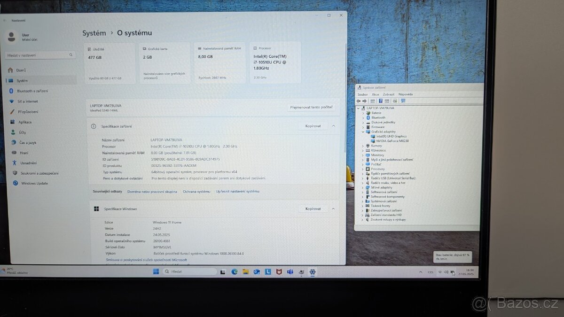This screenshot has width=564, height=317.
Task: Expand the Baterie category in Device Manager
Action: click(x=362, y=113)
